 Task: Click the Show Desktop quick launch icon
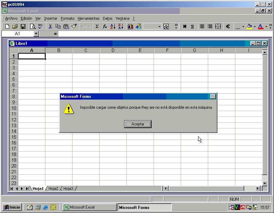38,208
